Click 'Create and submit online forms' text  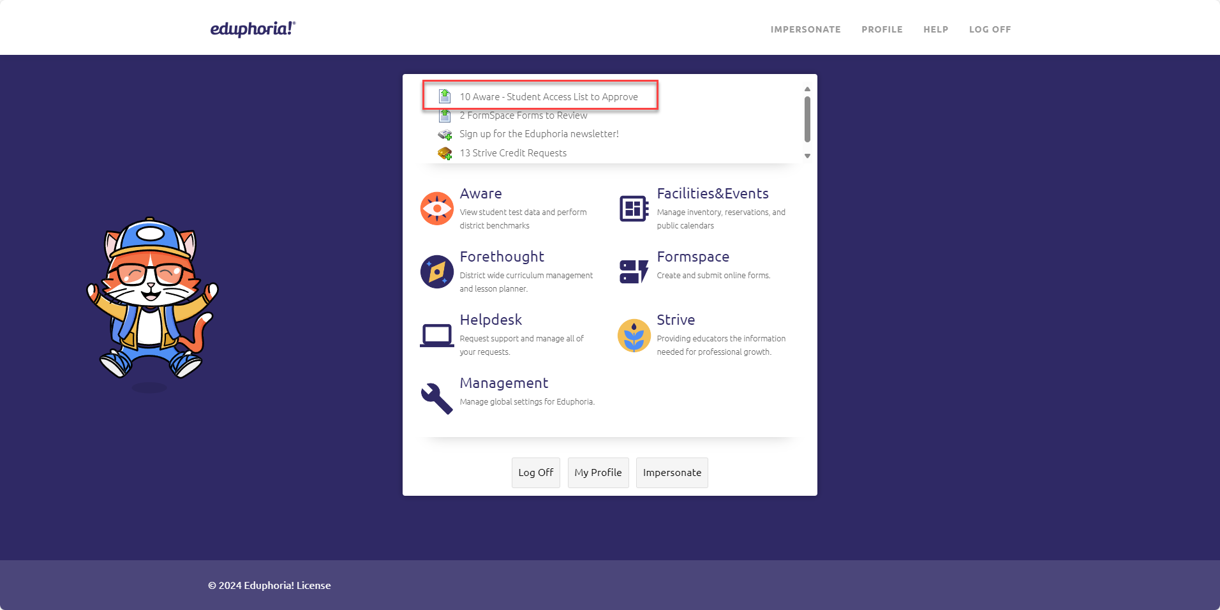pos(713,276)
